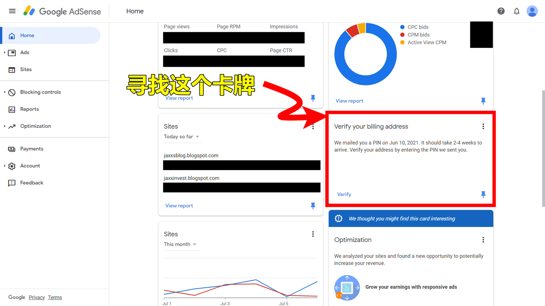Image resolution: width=545 pixels, height=306 pixels.
Task: Click the gear icon in blue suggestion banner
Action: pos(338,219)
